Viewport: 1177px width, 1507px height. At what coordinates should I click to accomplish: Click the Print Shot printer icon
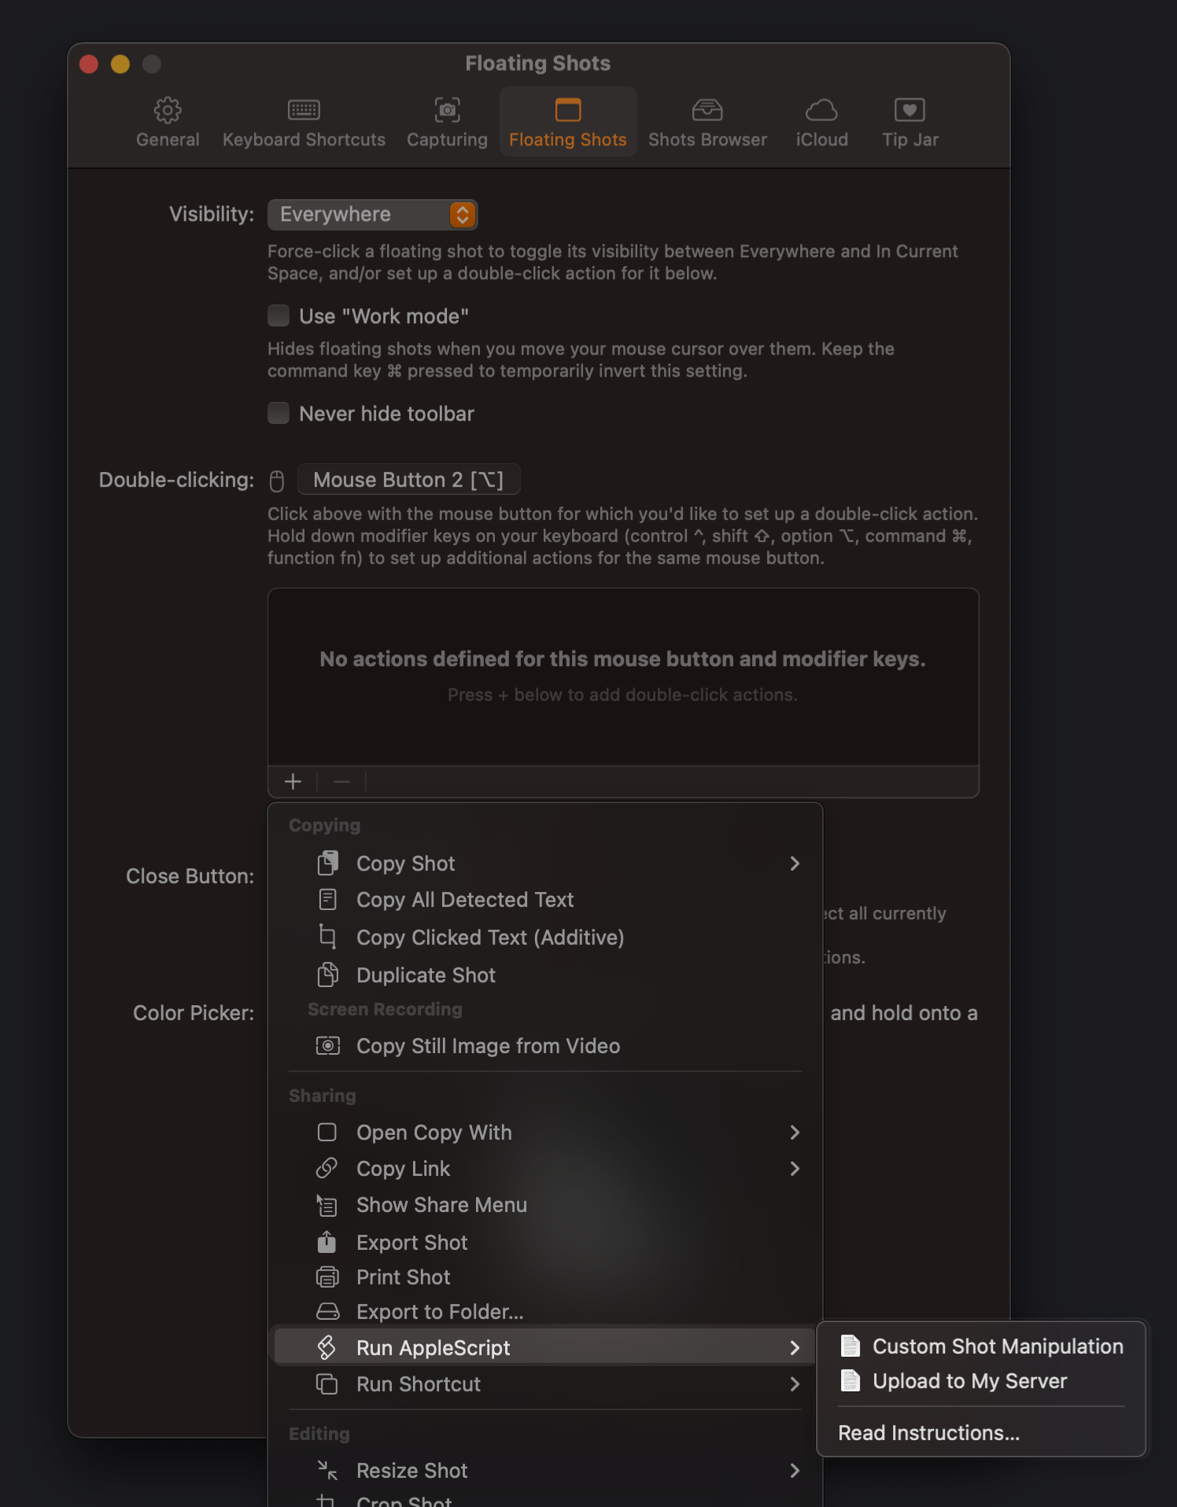pos(327,1277)
